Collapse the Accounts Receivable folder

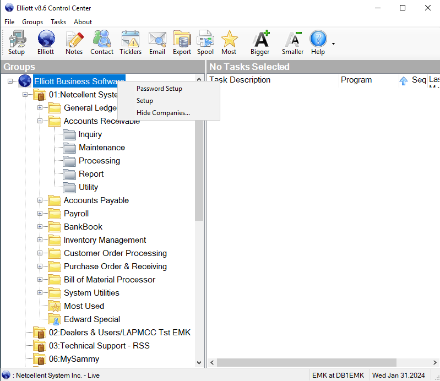click(40, 121)
